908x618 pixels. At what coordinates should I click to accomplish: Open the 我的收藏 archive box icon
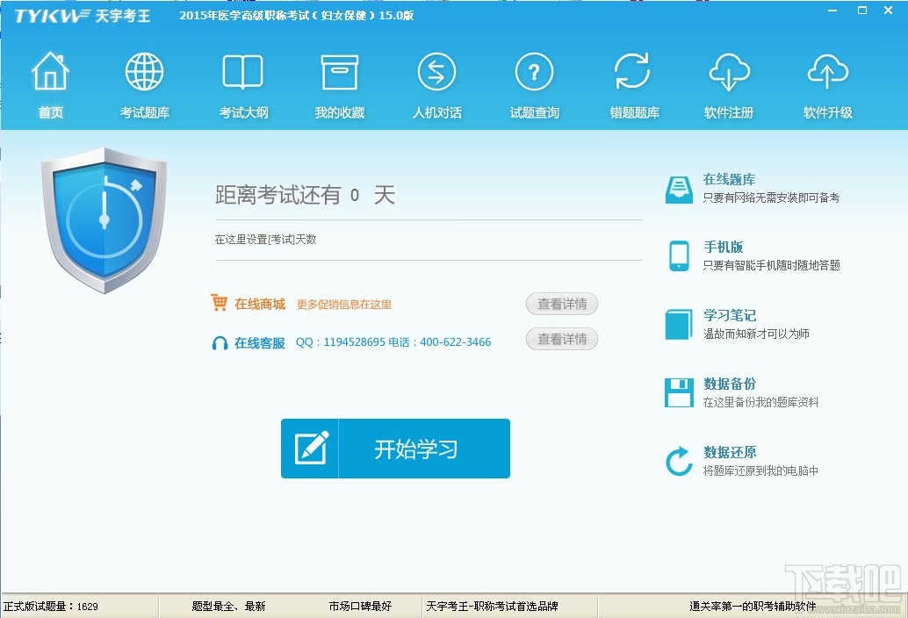click(339, 72)
